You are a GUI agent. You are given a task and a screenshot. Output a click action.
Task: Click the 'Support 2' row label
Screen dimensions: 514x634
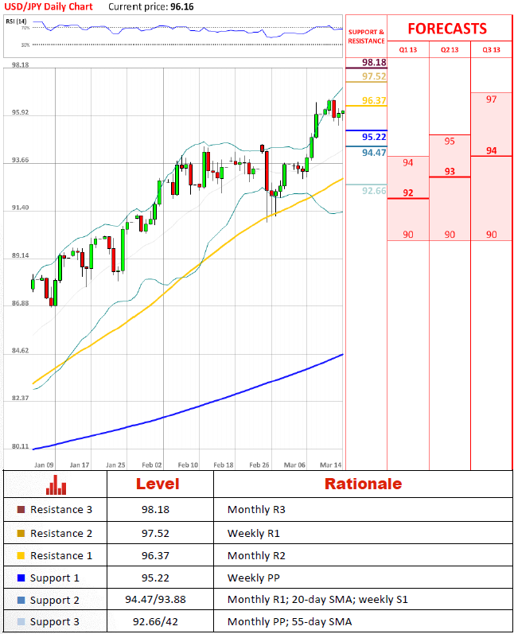coord(55,601)
